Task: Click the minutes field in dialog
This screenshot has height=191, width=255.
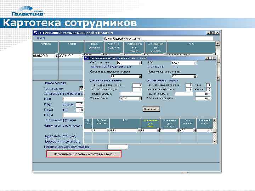Action: point(208,89)
